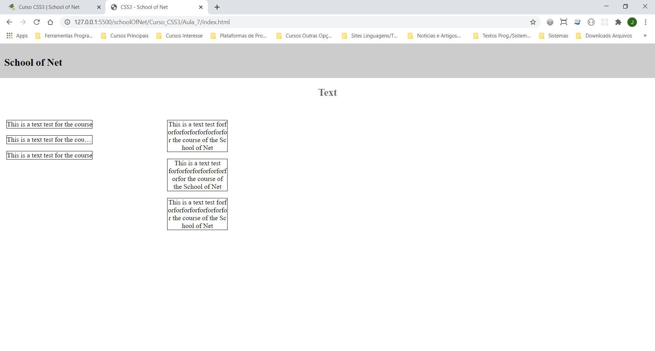
Task: Open Chrome's three-dot menu
Action: tap(645, 22)
